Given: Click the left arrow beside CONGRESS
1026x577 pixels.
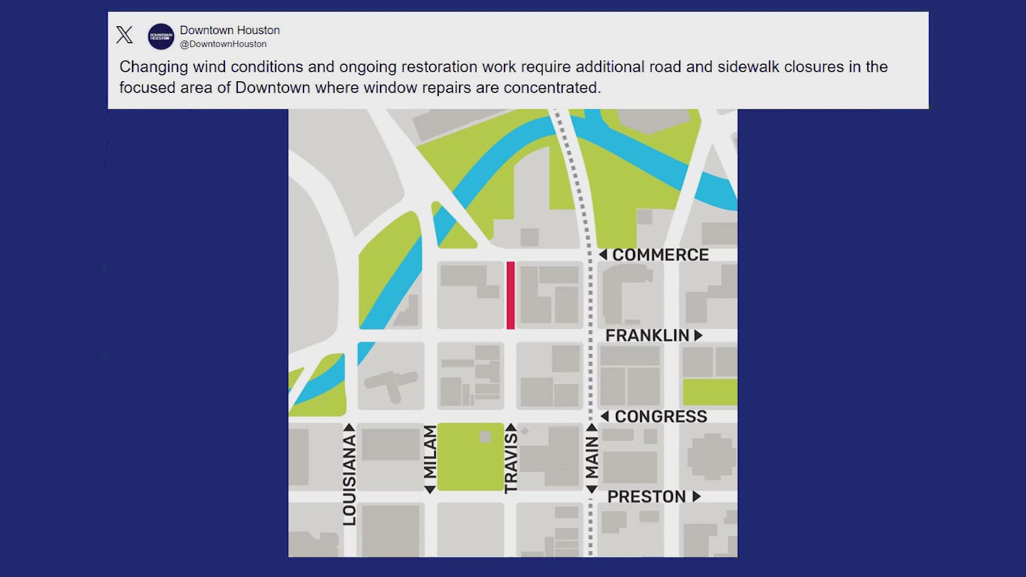Looking at the screenshot, I should coord(604,416).
